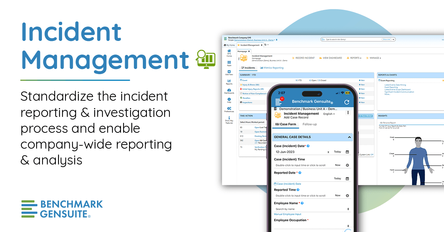Open the Listed Events Data Mining link

coord(395,85)
